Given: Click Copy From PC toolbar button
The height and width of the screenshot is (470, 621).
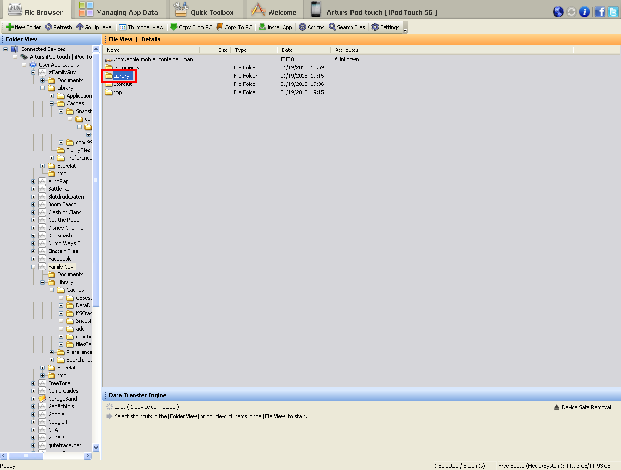Looking at the screenshot, I should [191, 27].
